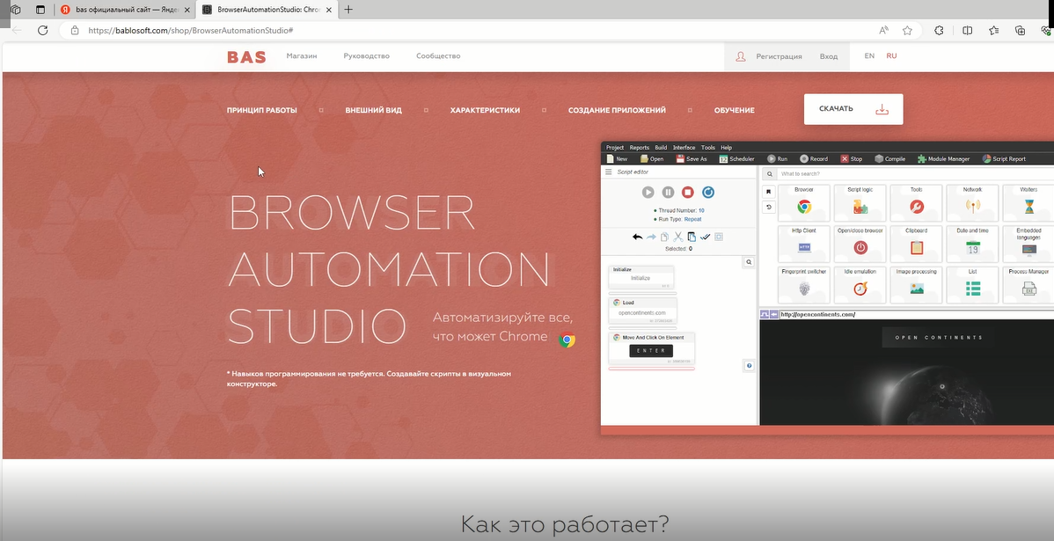This screenshot has width=1054, height=541.
Task: Open the Script logic module tile
Action: pos(860,202)
